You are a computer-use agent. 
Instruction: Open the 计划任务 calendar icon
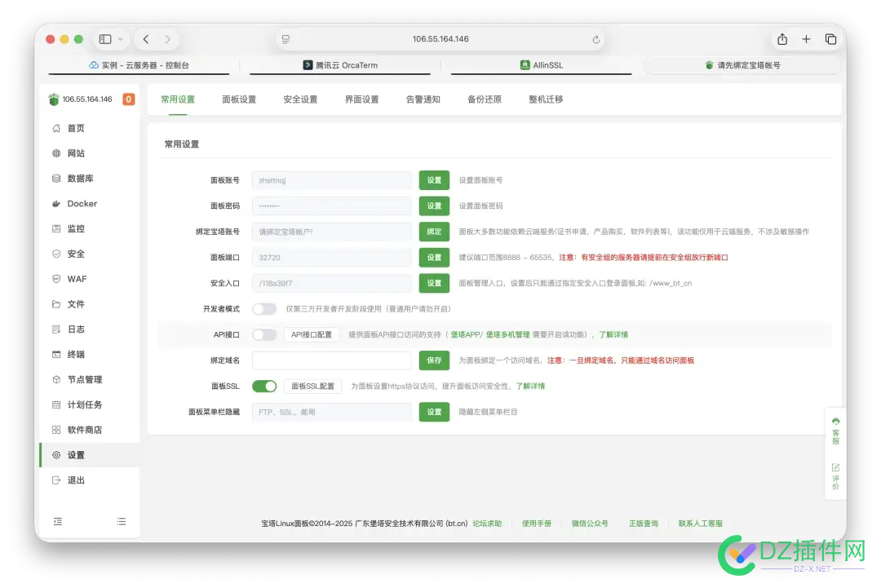[x=56, y=405]
